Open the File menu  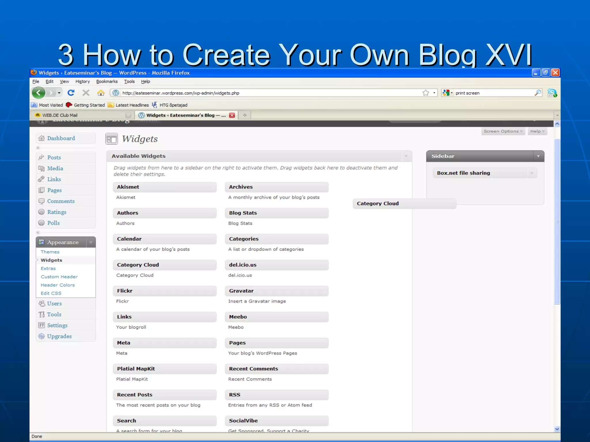pyautogui.click(x=36, y=81)
